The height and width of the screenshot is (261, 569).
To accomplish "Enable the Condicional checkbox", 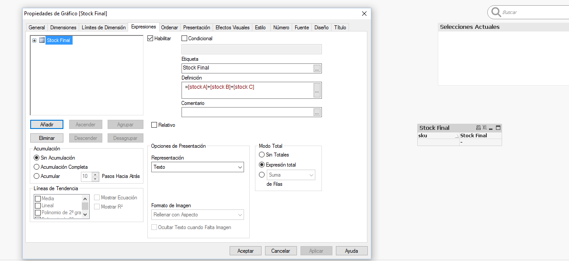I will pyautogui.click(x=184, y=38).
